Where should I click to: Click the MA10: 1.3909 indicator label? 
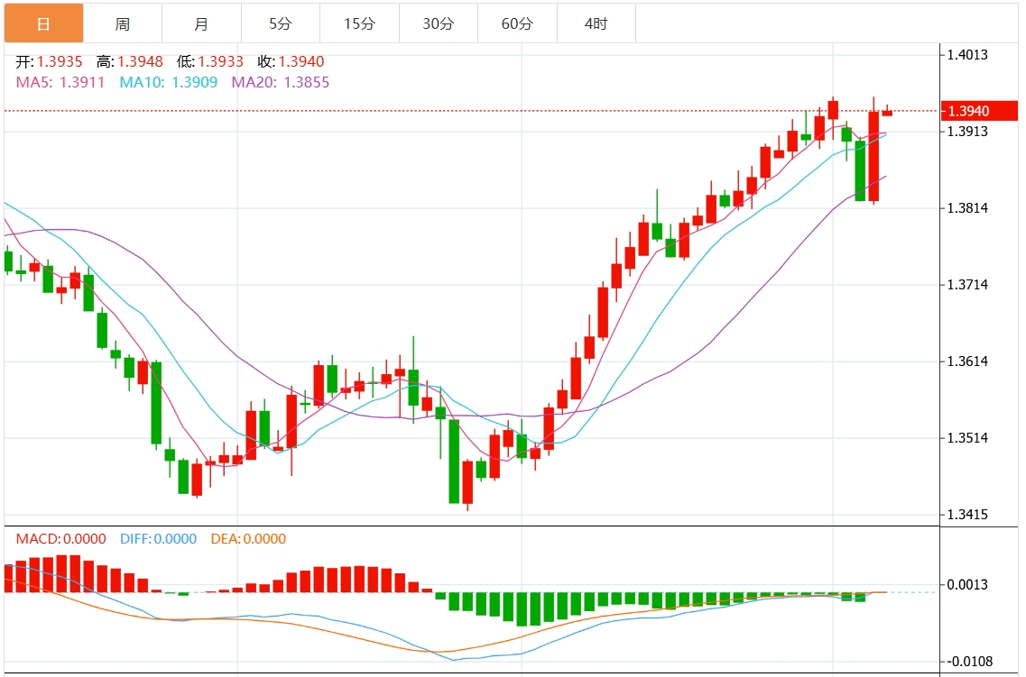pos(168,82)
